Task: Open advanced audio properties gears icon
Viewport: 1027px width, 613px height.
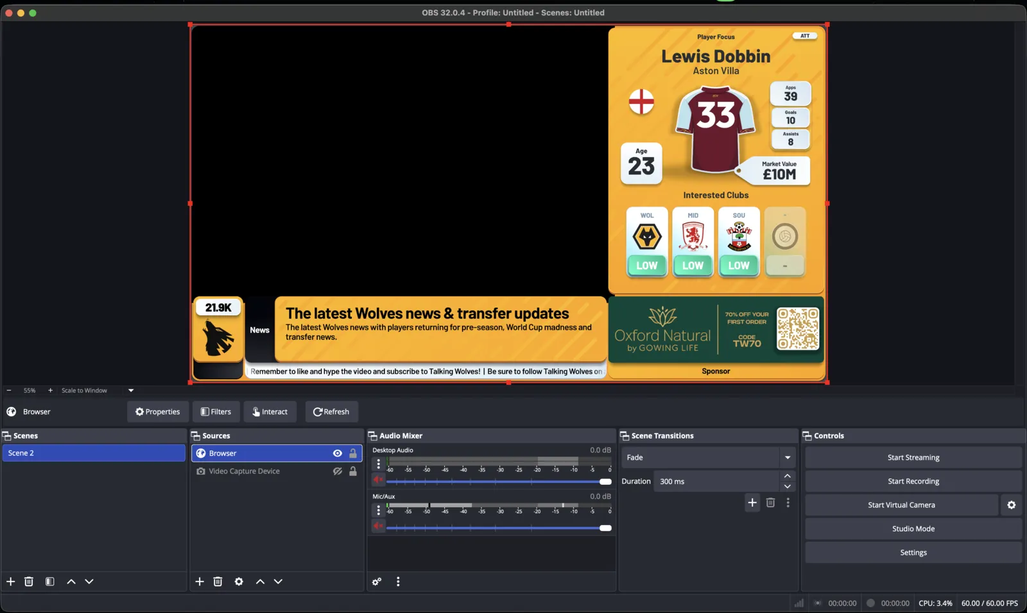Action: [x=377, y=582]
